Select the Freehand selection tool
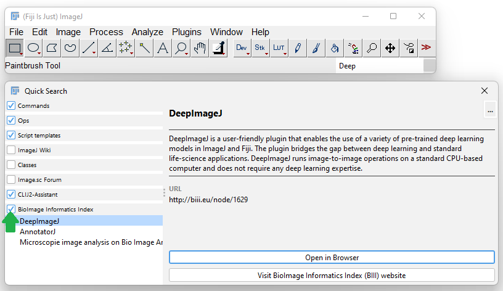This screenshot has height=291, width=503. click(70, 48)
